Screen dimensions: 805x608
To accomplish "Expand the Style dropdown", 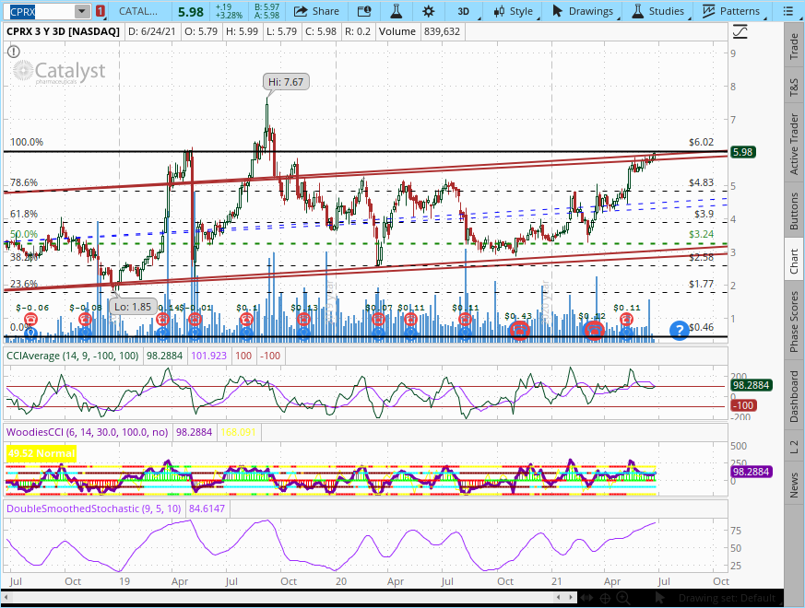I will tap(513, 11).
